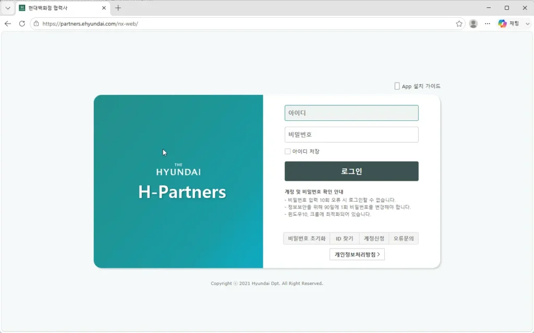Click the address bar URL field
Viewport: 534px width, 333px height.
(x=248, y=23)
